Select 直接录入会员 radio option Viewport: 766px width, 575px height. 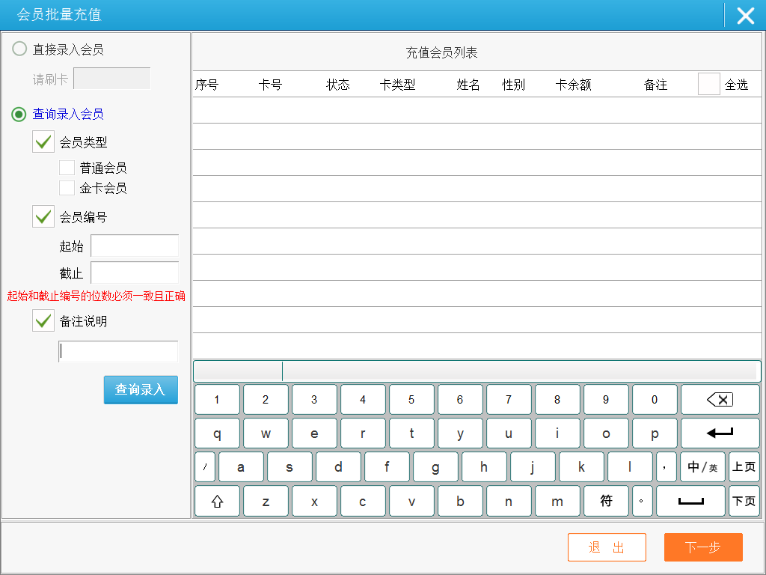(19, 49)
